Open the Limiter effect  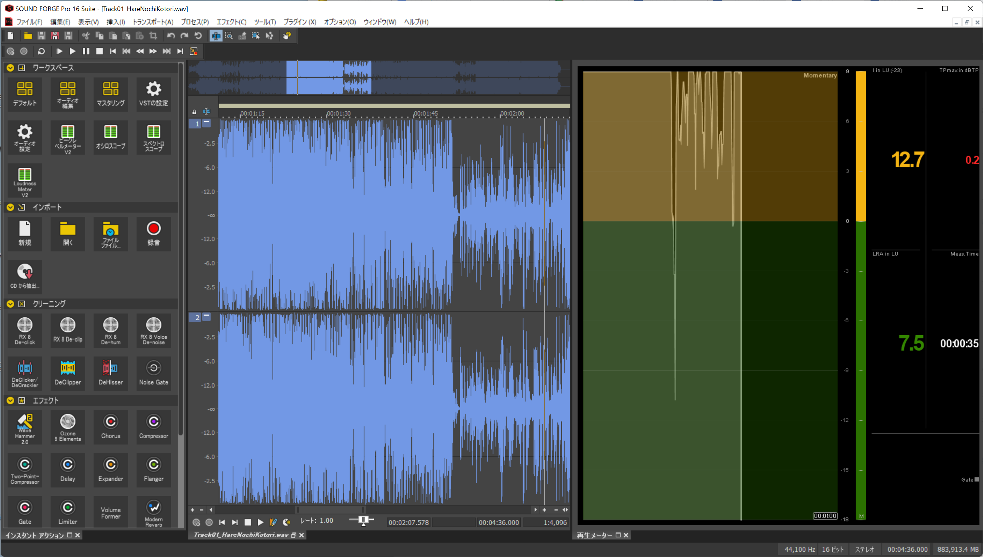tap(68, 513)
